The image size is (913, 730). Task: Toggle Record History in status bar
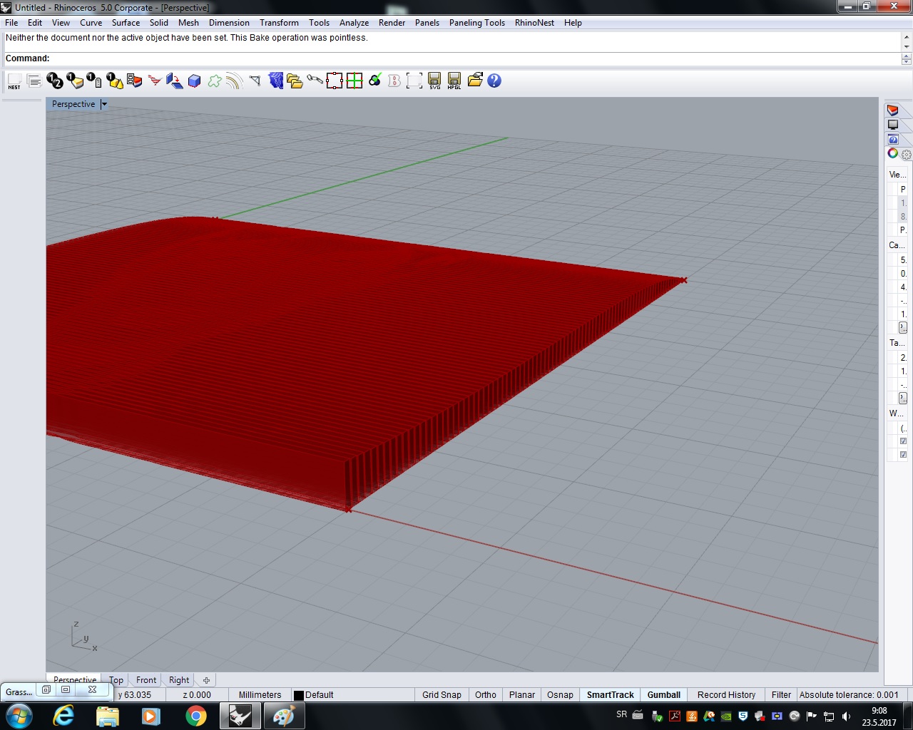pos(726,695)
